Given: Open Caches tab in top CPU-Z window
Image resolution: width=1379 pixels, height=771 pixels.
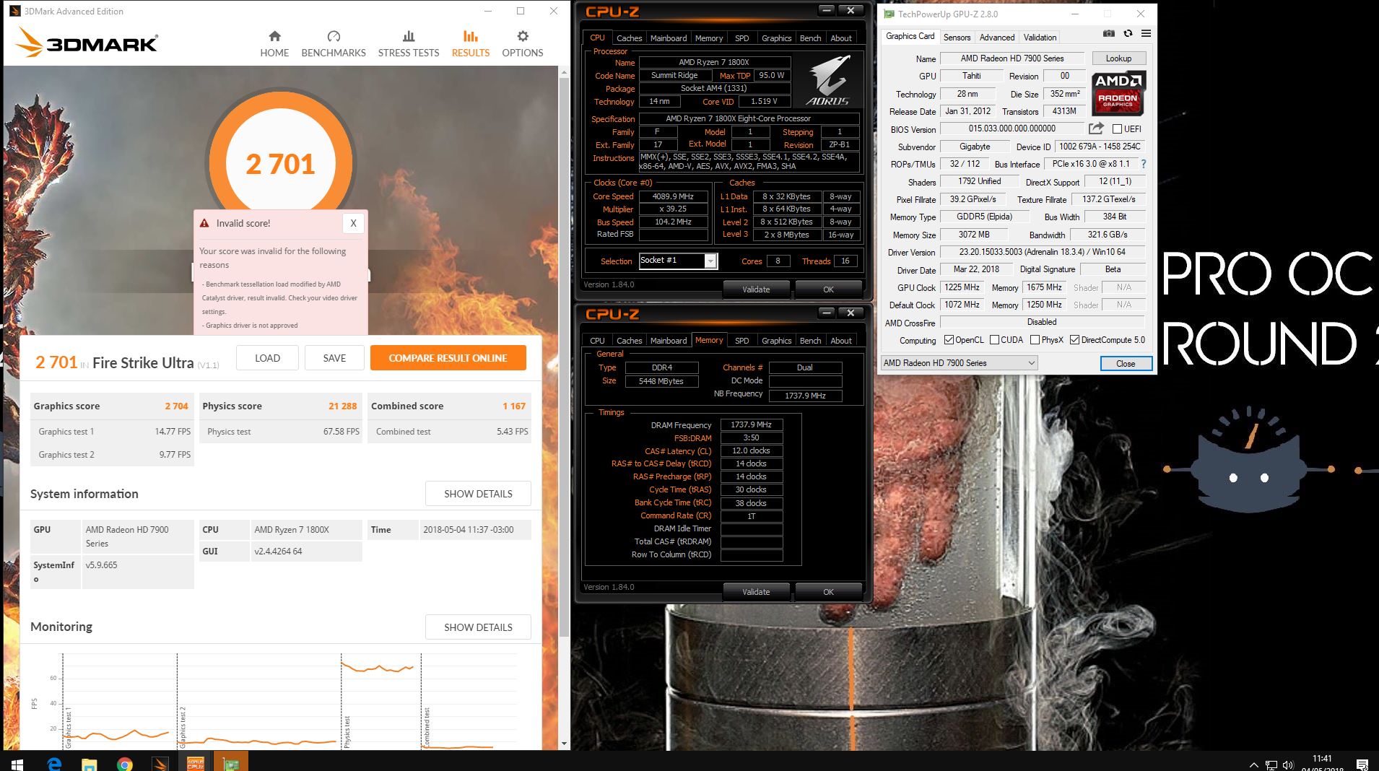Looking at the screenshot, I should (629, 38).
